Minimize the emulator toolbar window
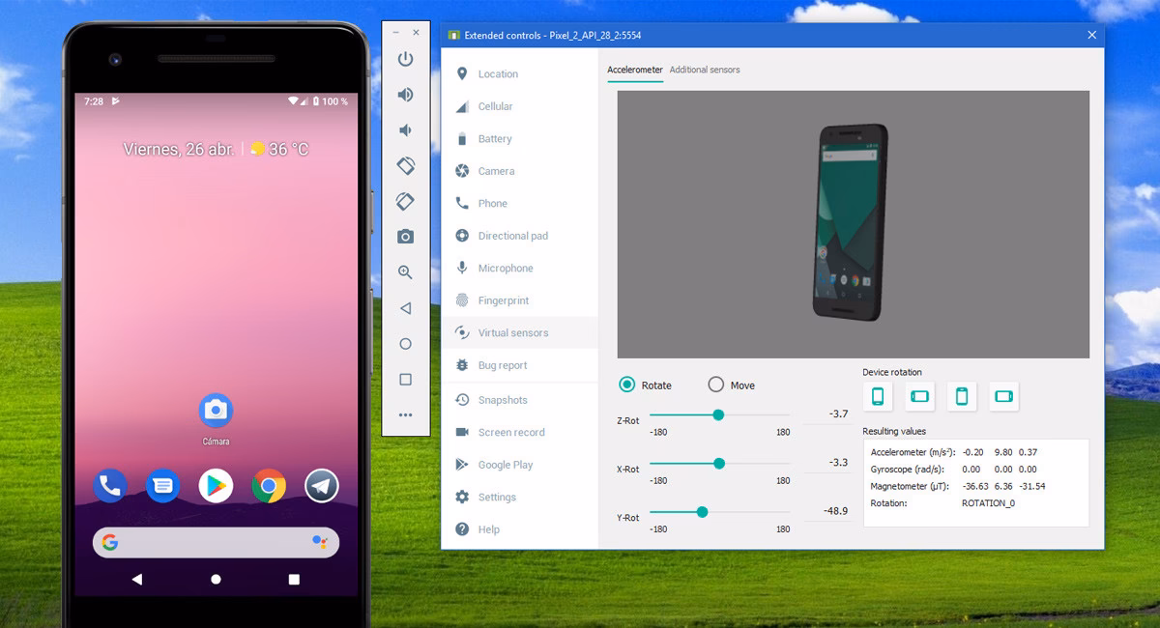This screenshot has height=628, width=1160. pyautogui.click(x=396, y=32)
